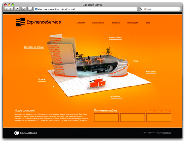Click the hotspot dot on reception desk
This screenshot has width=185, height=141.
(102, 85)
